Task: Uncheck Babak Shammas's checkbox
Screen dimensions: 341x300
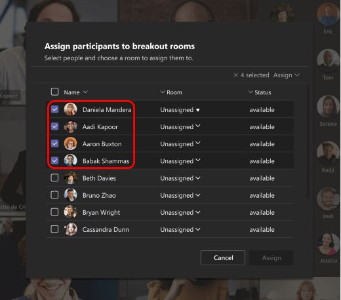Action: coord(54,160)
